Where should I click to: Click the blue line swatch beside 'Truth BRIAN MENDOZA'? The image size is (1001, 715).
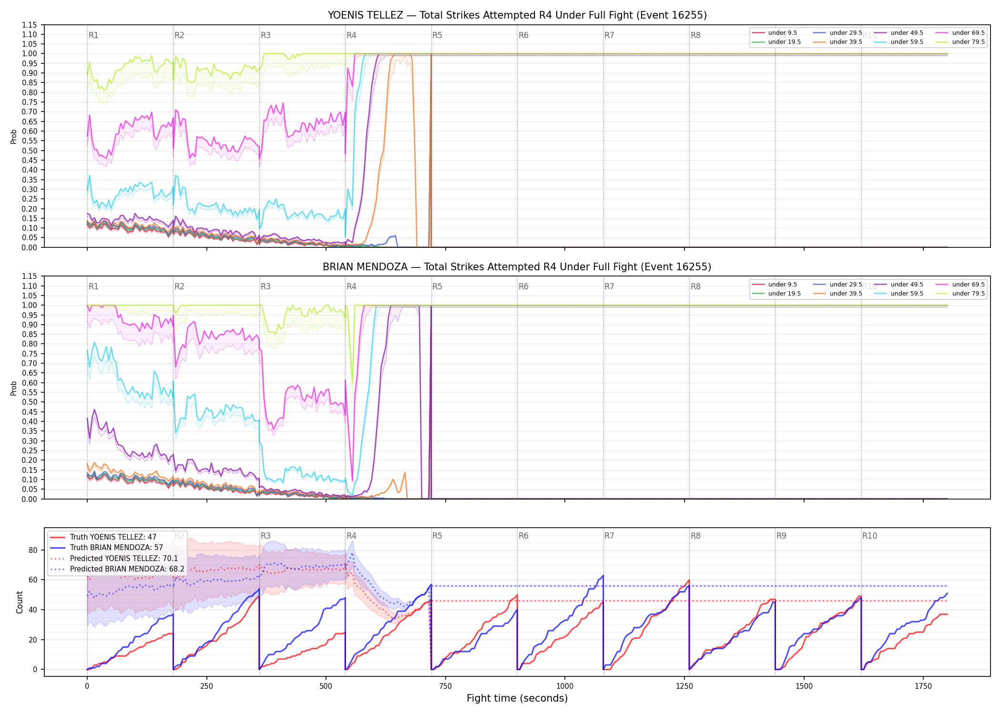57,548
